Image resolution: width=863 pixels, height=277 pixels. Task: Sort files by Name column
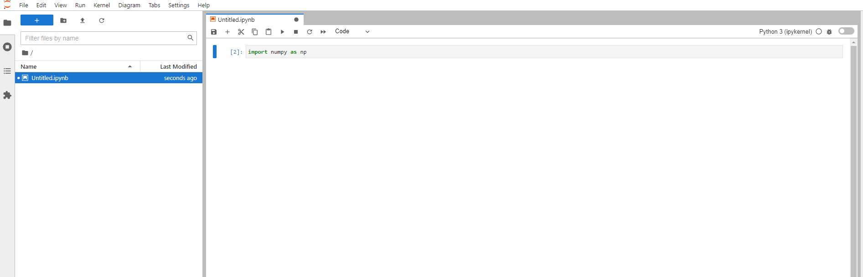coord(77,66)
